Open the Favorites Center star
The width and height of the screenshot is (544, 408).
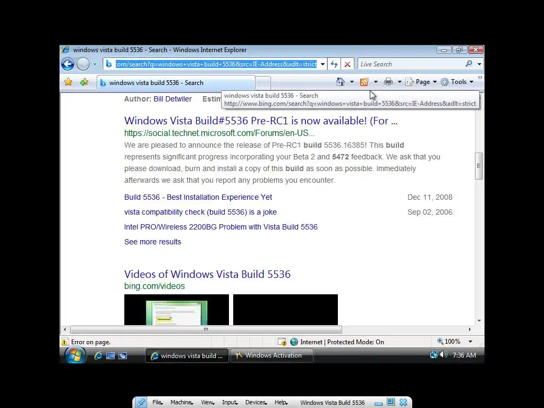tap(69, 82)
